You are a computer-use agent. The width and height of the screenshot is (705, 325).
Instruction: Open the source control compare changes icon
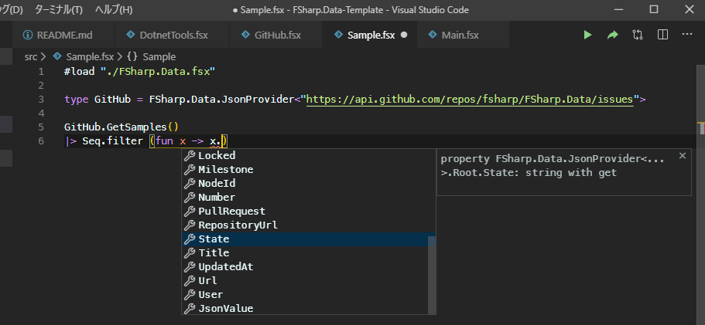pos(638,35)
